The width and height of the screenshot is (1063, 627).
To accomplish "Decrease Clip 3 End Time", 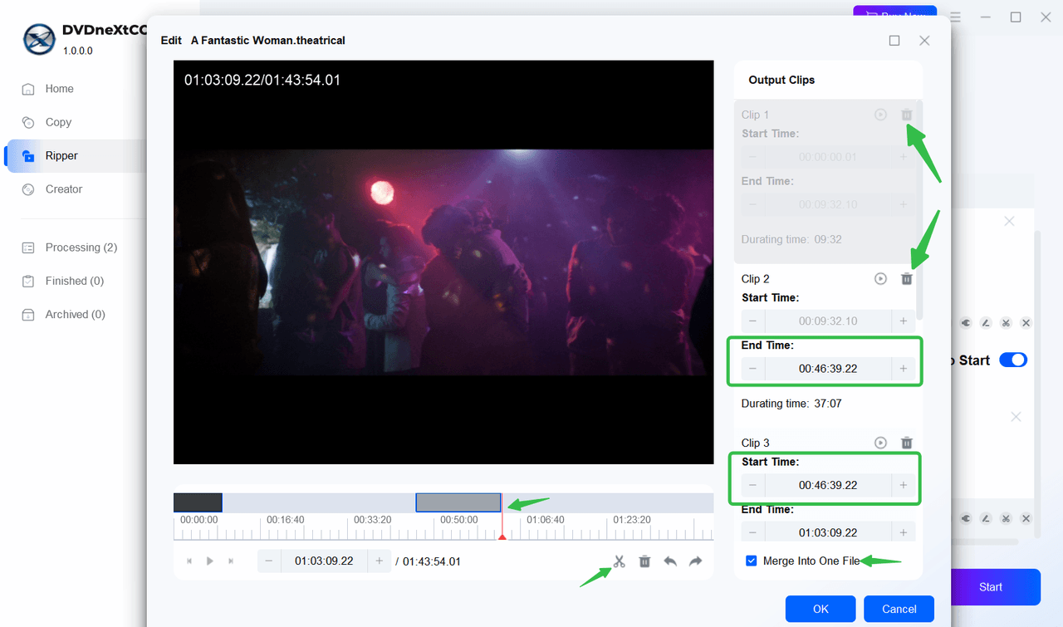I will point(752,532).
